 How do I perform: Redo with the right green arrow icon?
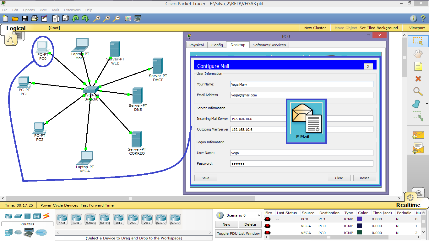point(85,18)
